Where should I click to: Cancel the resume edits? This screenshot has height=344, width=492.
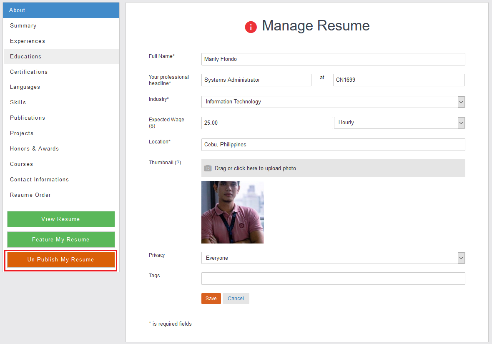click(x=236, y=299)
